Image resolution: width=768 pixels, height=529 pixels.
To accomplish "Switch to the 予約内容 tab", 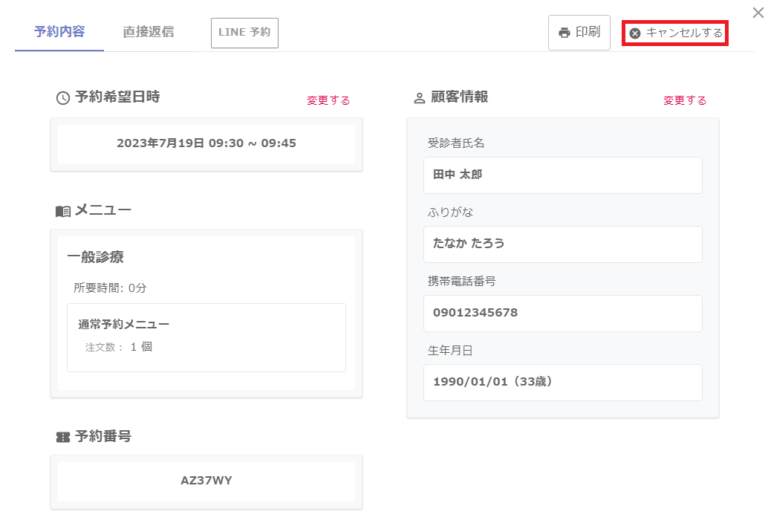I will point(59,32).
